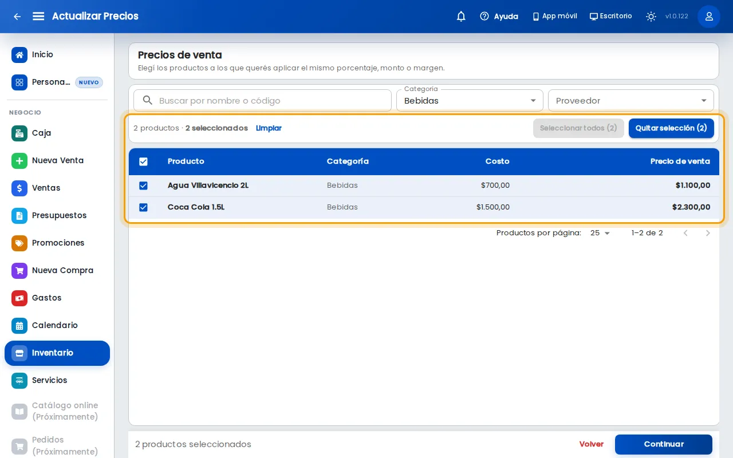Click the Costo column header
733x458 pixels.
click(x=497, y=161)
